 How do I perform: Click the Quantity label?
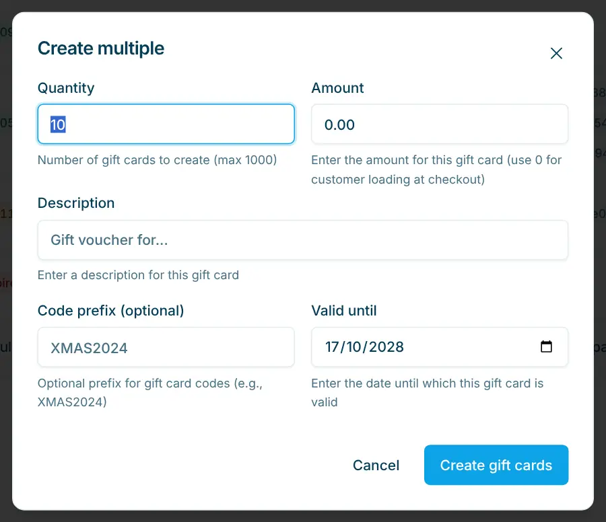tap(66, 88)
